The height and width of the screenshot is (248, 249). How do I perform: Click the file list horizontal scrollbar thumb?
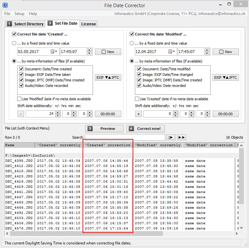pos(86,233)
